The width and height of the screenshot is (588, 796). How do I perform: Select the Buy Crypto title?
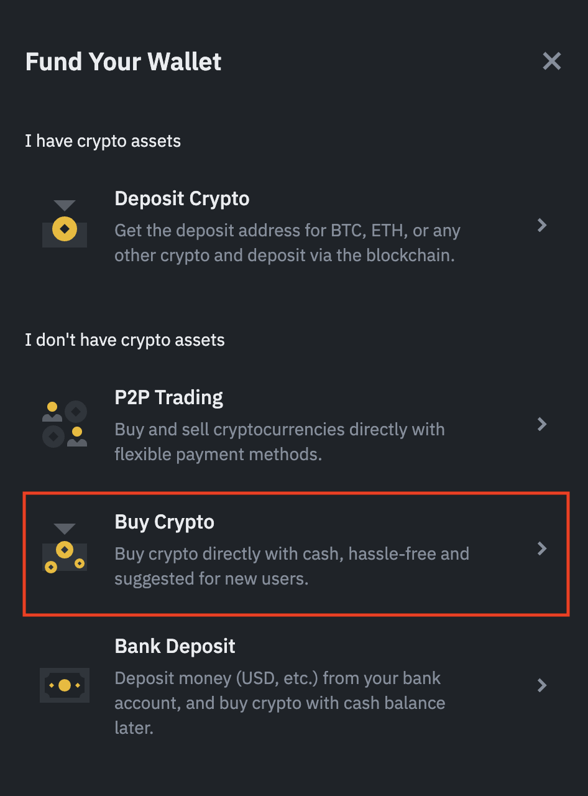click(165, 522)
